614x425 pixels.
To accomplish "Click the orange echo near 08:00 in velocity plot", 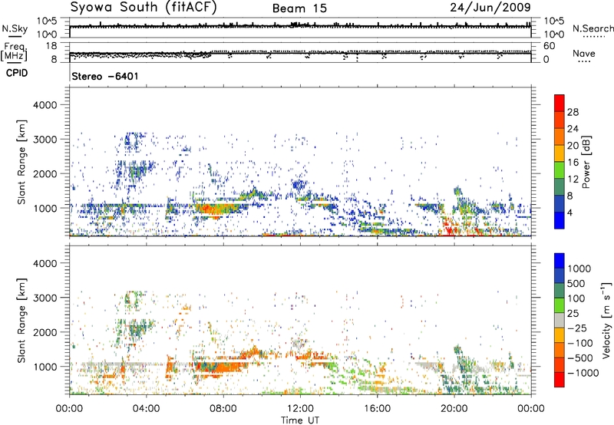I will (225, 368).
